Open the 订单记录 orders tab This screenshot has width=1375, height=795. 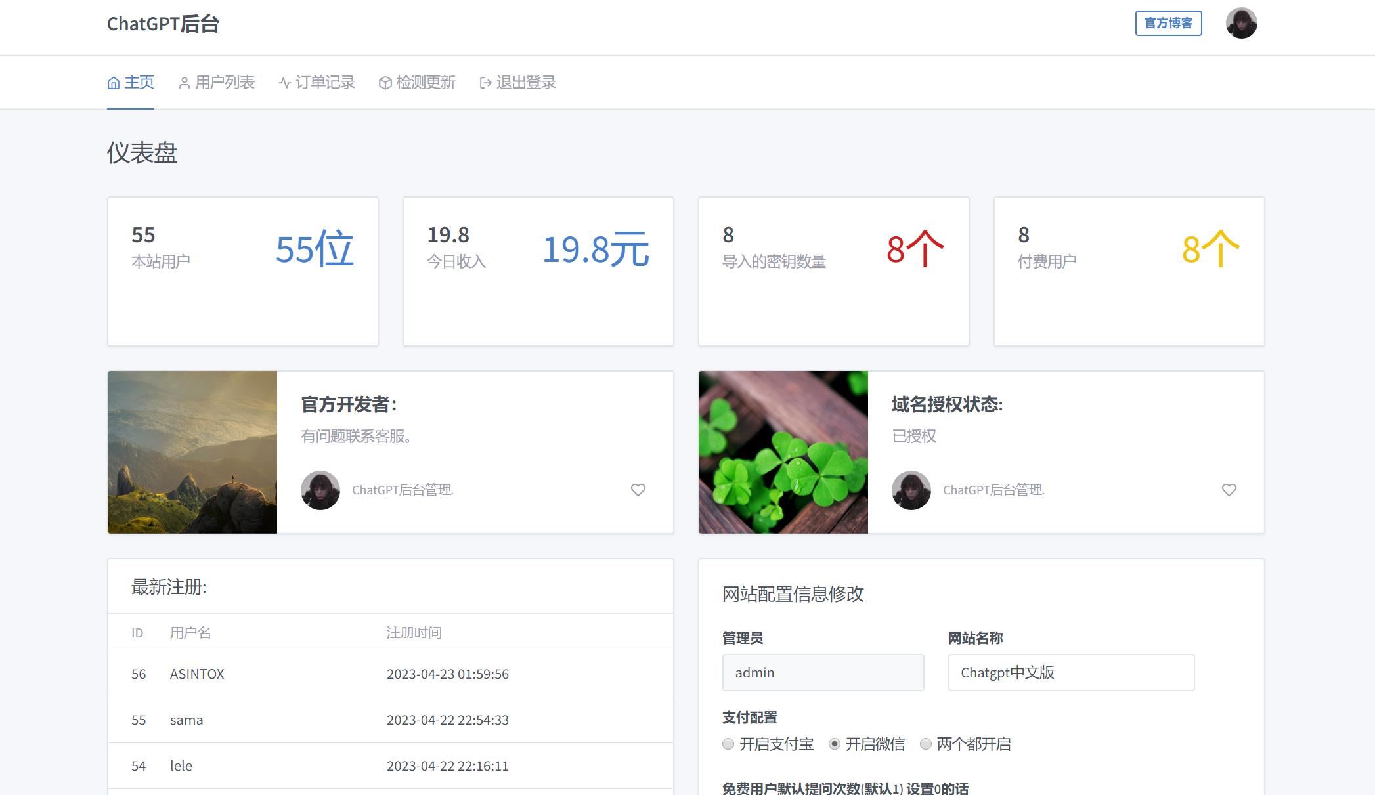click(x=316, y=83)
